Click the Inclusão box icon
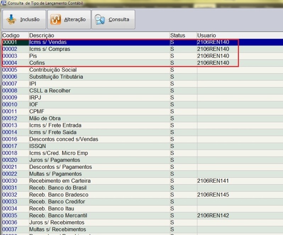Screen dimensions: 283x235 point(12,20)
